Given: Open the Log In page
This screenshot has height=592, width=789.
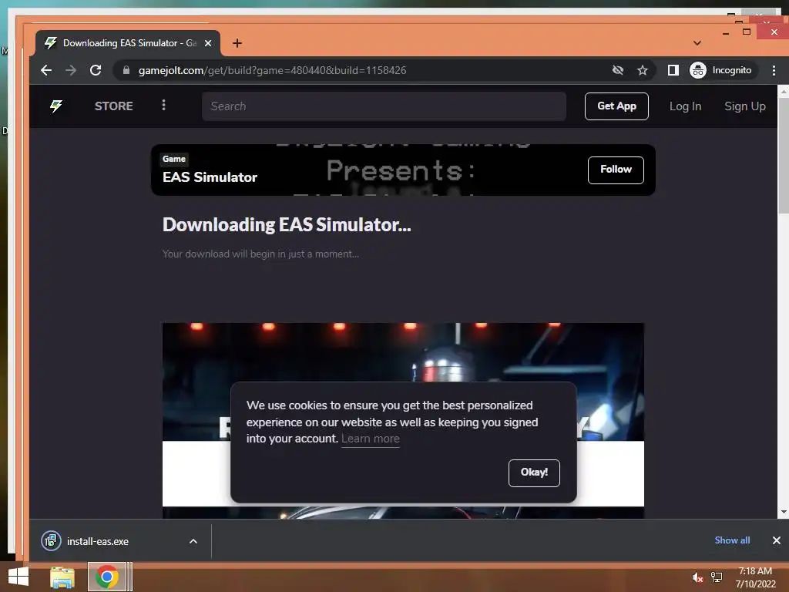Looking at the screenshot, I should [x=685, y=106].
